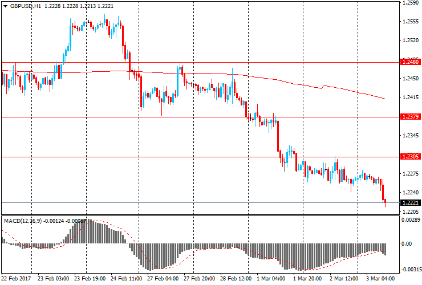
Task: Click the 0.00289 MACD scale value
Action: 411,220
